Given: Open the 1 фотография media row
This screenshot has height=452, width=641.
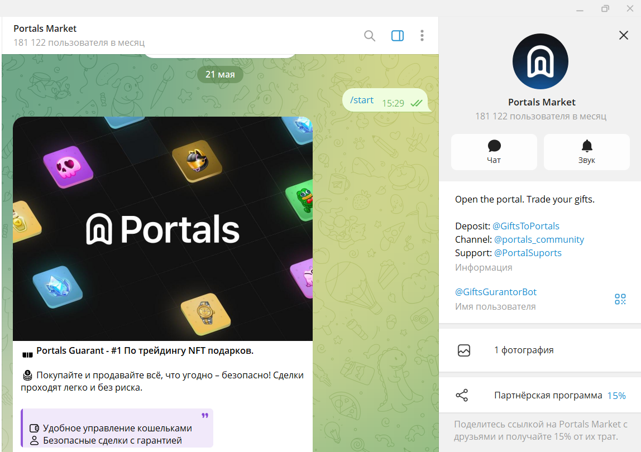Looking at the screenshot, I should coord(540,350).
